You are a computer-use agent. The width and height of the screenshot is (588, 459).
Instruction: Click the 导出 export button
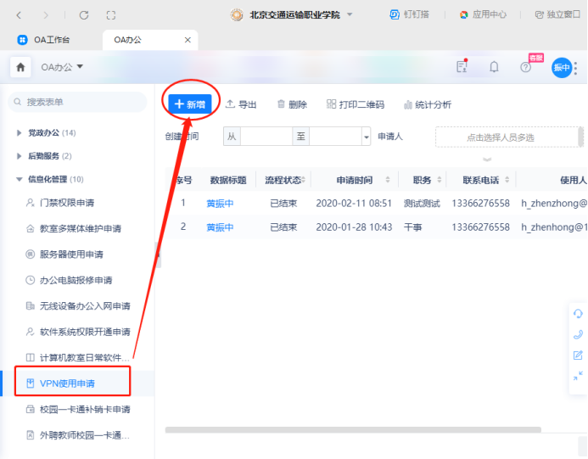pos(240,104)
